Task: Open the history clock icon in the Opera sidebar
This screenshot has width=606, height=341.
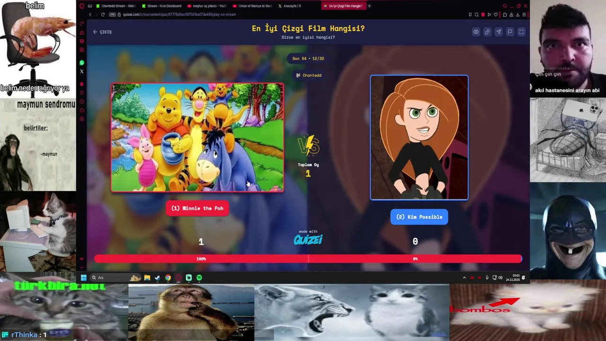Action: [82, 101]
